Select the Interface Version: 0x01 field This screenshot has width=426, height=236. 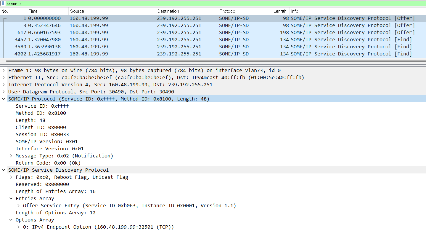coord(50,149)
